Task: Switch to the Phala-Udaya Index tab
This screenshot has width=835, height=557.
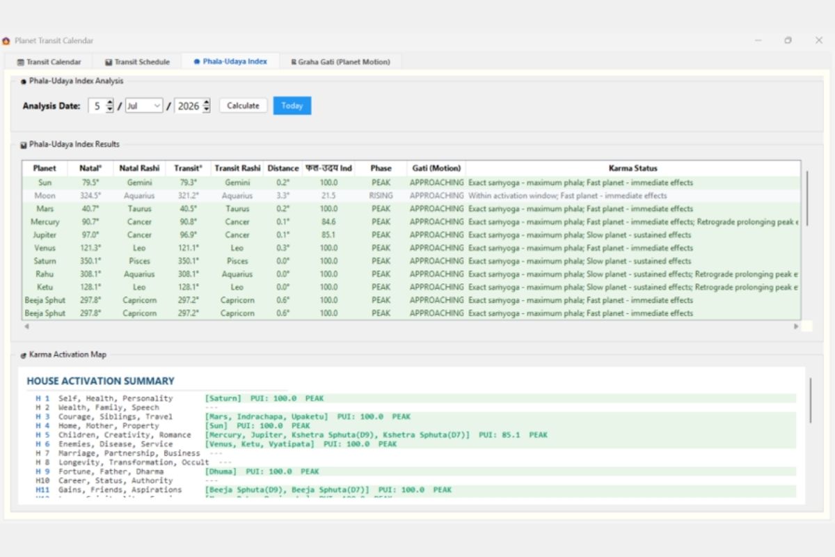Action: [x=230, y=62]
